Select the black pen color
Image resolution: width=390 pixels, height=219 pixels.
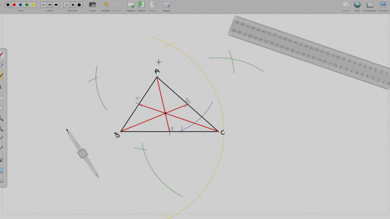pyautogui.click(x=8, y=5)
